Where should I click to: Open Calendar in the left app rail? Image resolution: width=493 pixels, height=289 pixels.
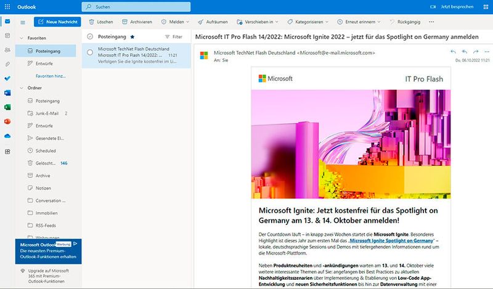[x=7, y=36]
